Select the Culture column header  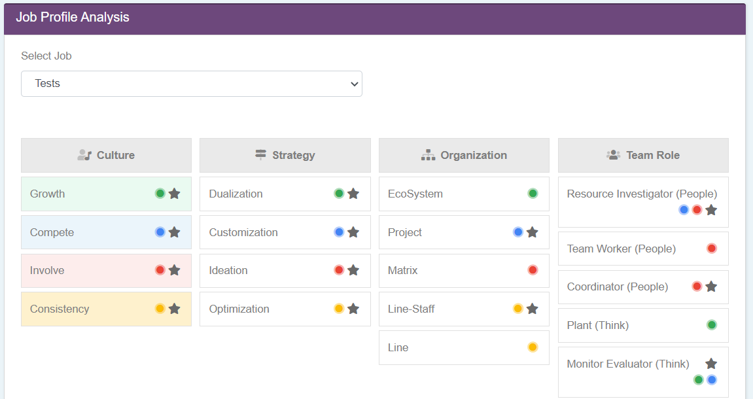click(106, 155)
